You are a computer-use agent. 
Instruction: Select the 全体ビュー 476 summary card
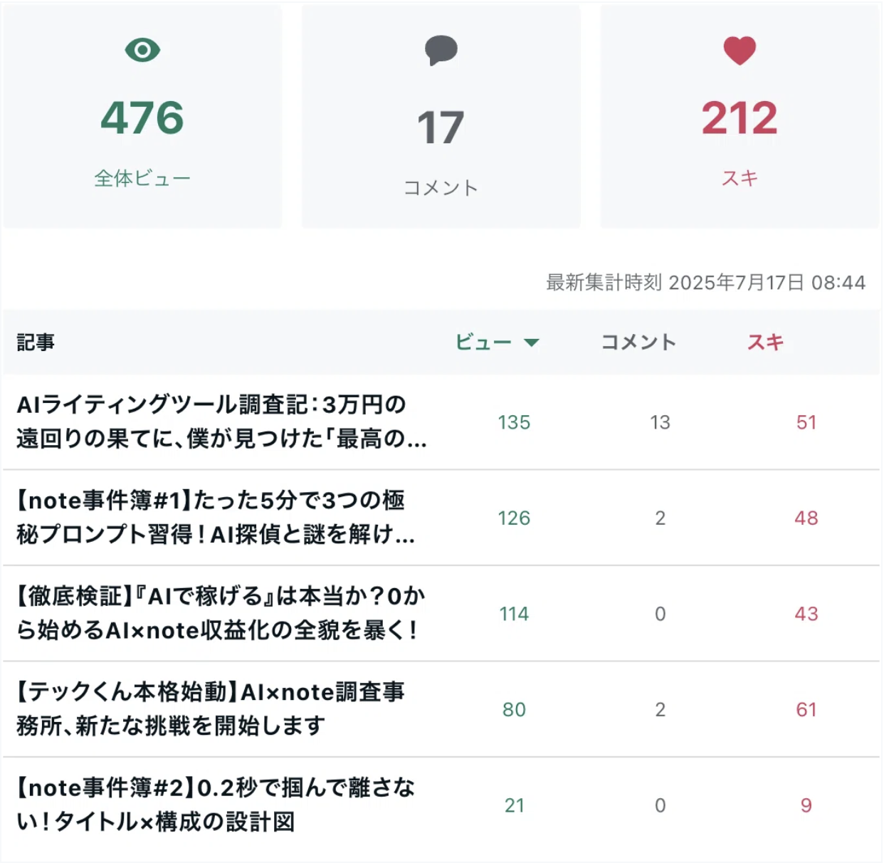142,117
